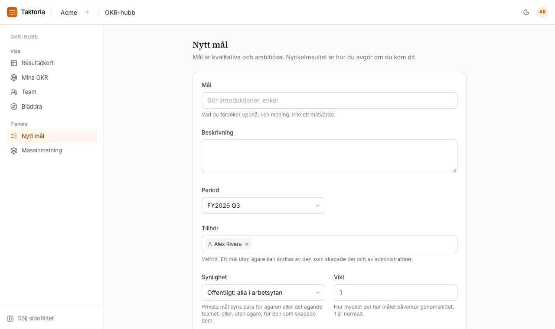The height and width of the screenshot is (329, 555).
Task: Select Bläddra in sidebar
Action: [x=52, y=107]
